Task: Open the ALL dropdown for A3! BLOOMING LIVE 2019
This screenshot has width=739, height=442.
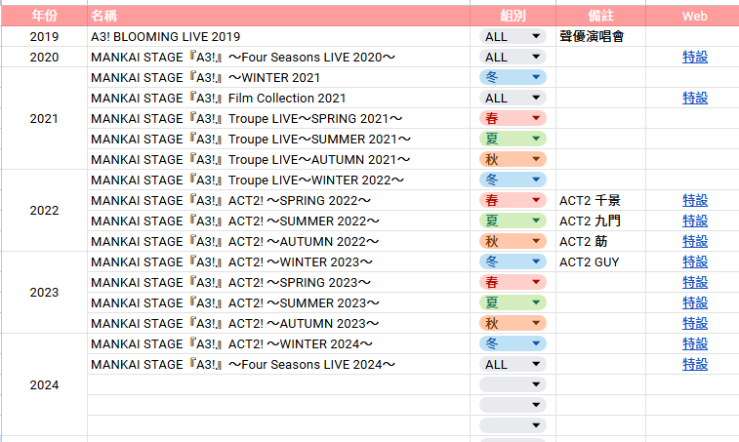Action: coord(513,36)
